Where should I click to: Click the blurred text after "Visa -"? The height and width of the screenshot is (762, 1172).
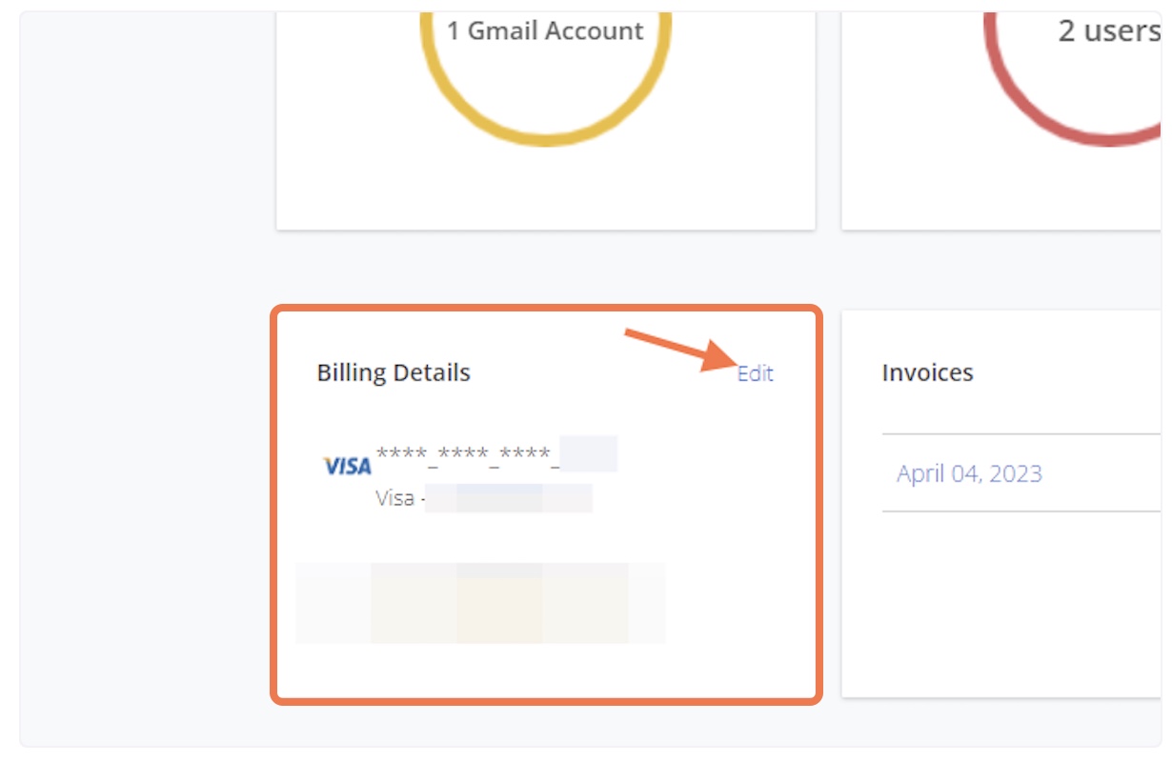[x=509, y=498]
